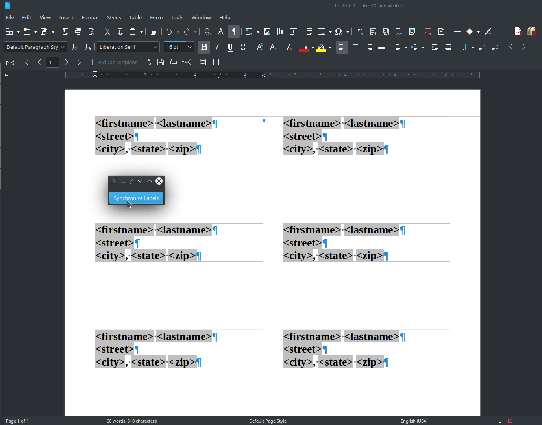Show the Draw Functions toolbar
542x425 pixels.
[x=488, y=31]
